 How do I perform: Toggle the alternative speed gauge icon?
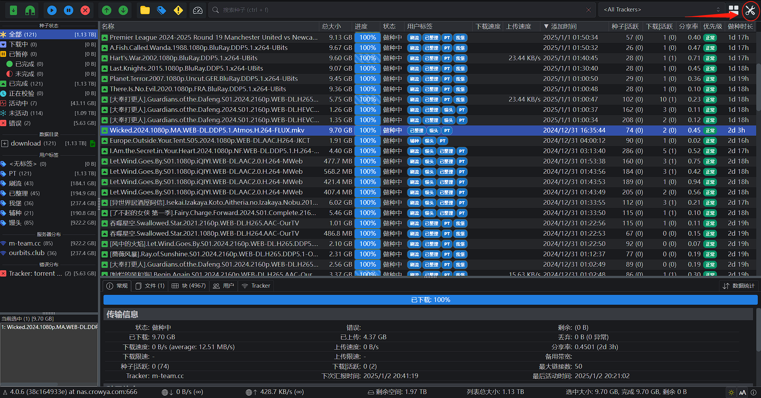198,10
